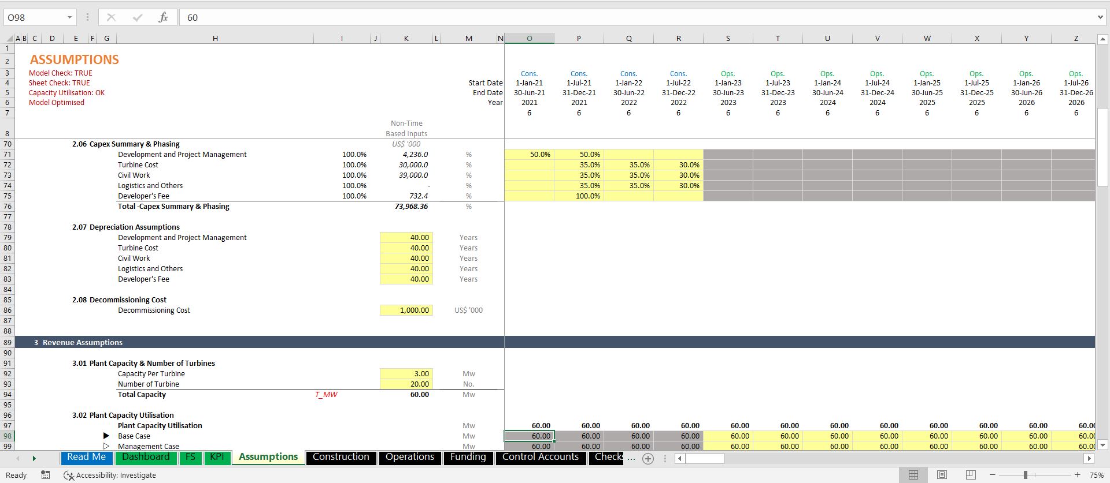Screen dimensions: 1110x483
Task: Click the ASSUMPTIONS title cell
Action: [75, 59]
